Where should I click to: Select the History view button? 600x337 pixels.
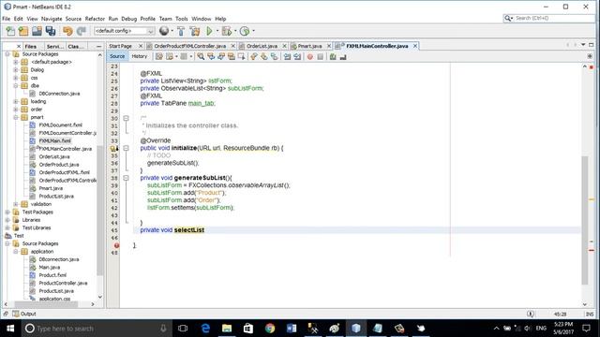(x=140, y=56)
